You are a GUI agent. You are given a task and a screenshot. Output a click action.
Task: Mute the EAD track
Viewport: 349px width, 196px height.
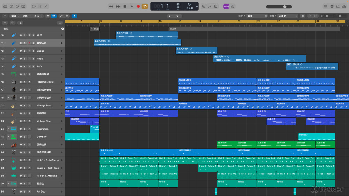pos(21,66)
